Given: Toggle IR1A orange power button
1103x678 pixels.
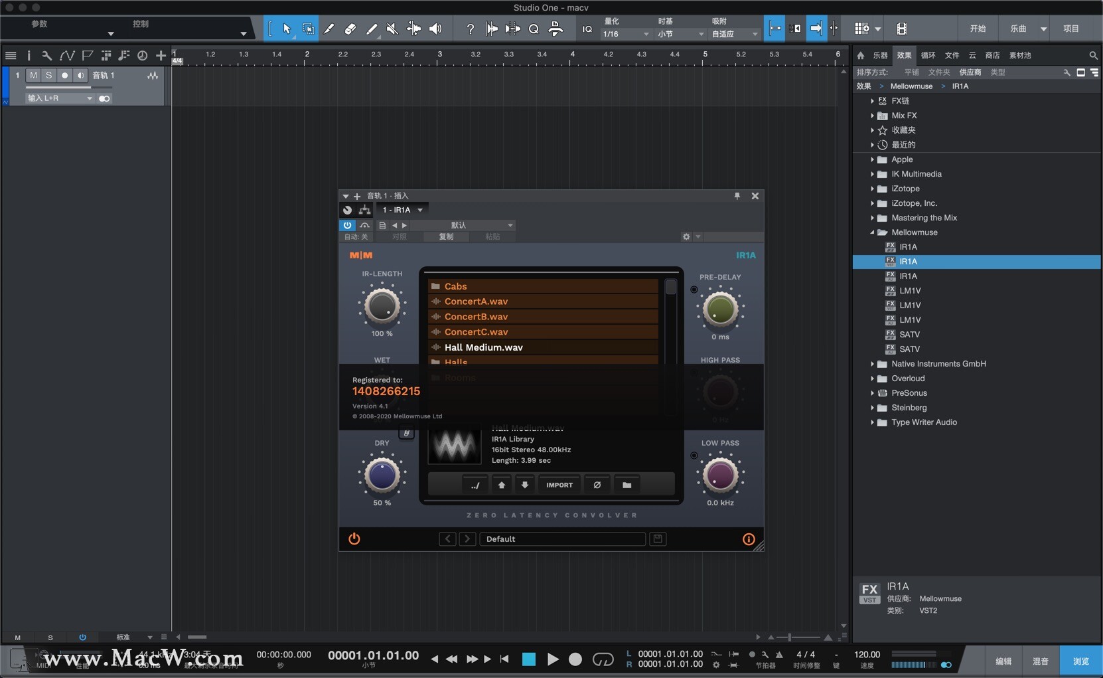Looking at the screenshot, I should pyautogui.click(x=354, y=539).
